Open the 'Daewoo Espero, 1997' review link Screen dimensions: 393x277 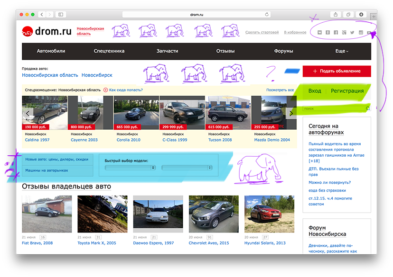coord(153,243)
